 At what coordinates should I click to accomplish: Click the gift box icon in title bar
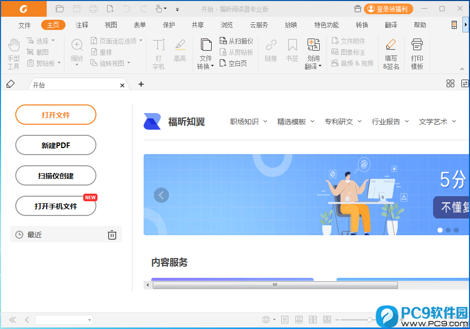point(358,9)
